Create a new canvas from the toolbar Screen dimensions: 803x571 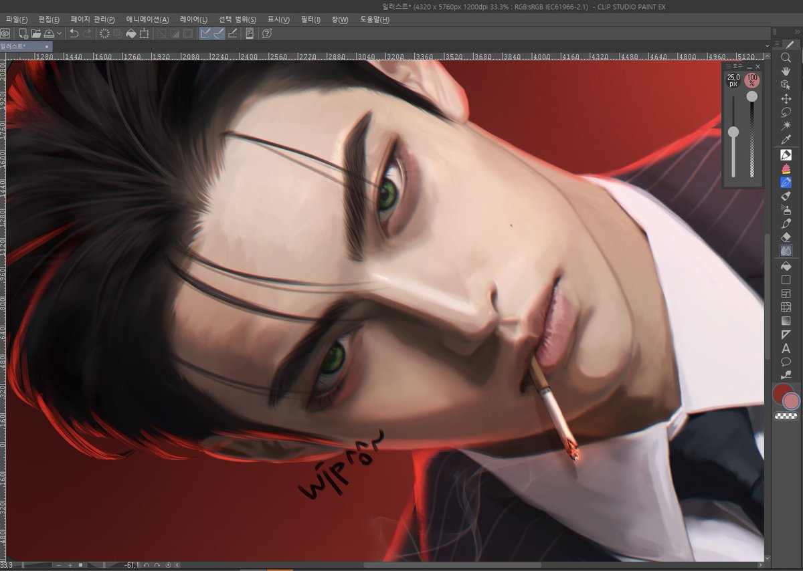[x=23, y=33]
